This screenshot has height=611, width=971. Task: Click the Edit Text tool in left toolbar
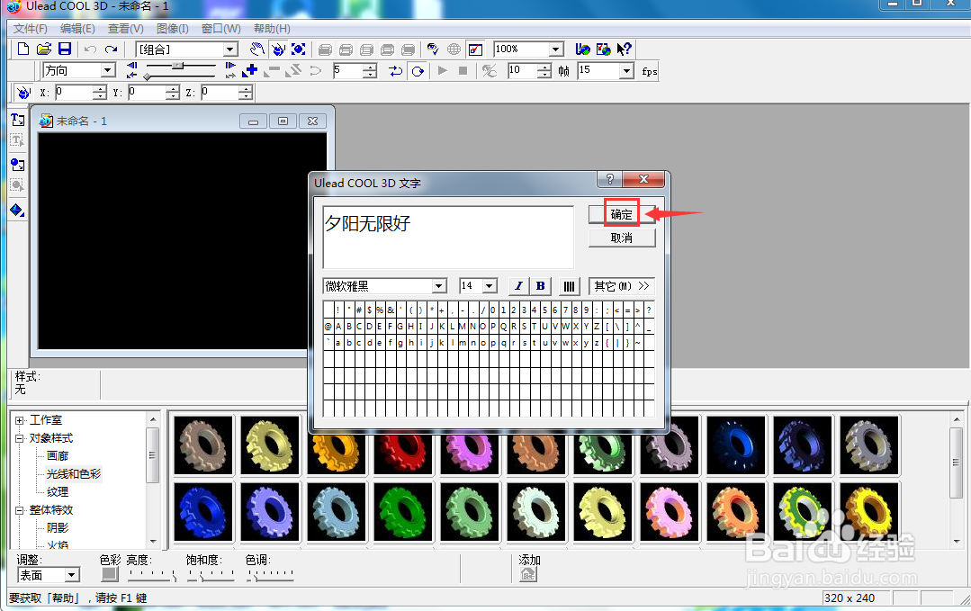(x=17, y=140)
